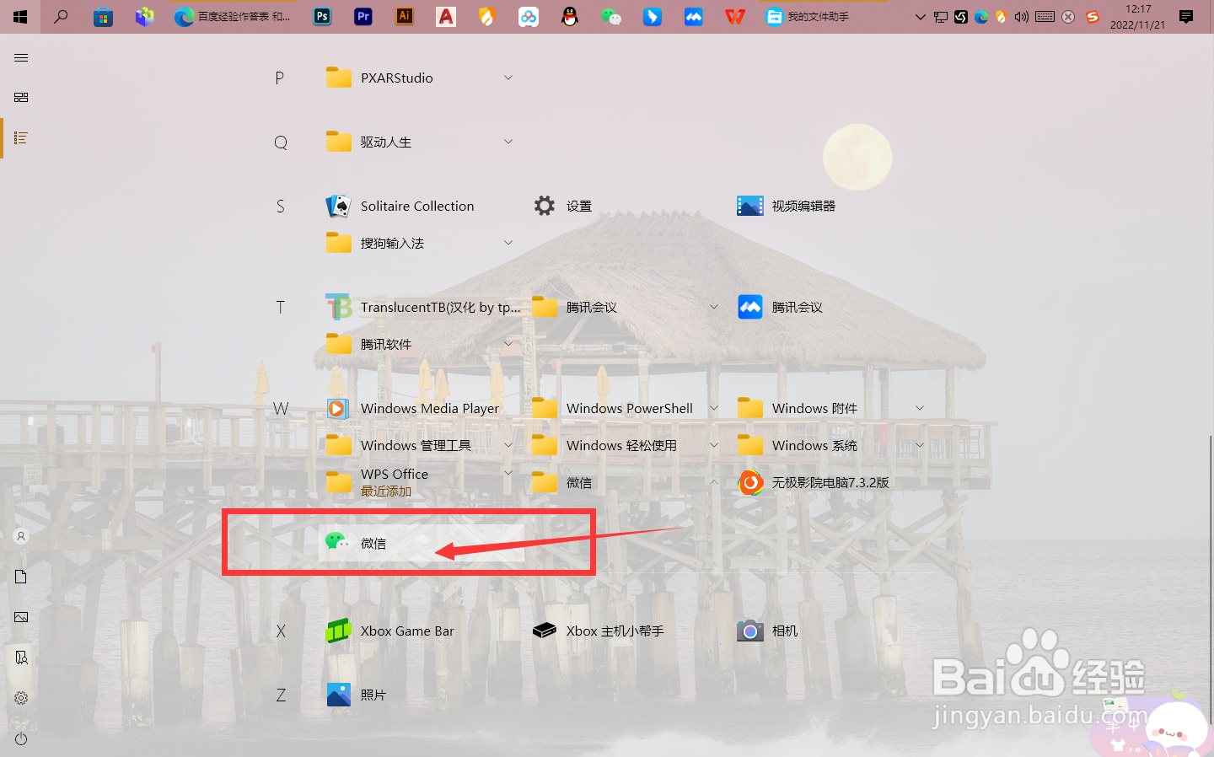Jump to letter S group header
Viewport: 1214px width, 757px height.
point(280,207)
